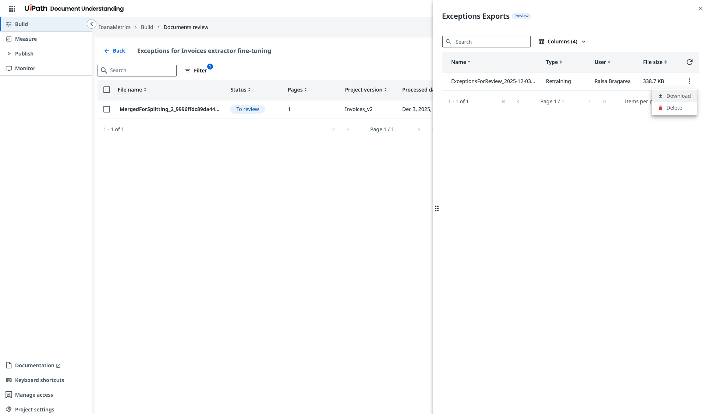Grab the panel resize drag handle
The width and height of the screenshot is (708, 414).
point(437,208)
